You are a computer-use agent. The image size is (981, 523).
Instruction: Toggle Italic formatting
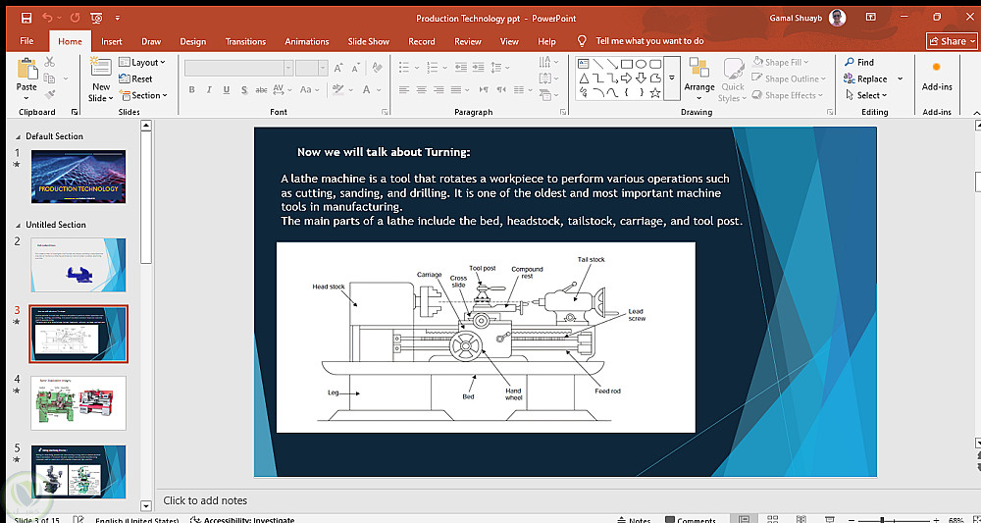(x=209, y=90)
